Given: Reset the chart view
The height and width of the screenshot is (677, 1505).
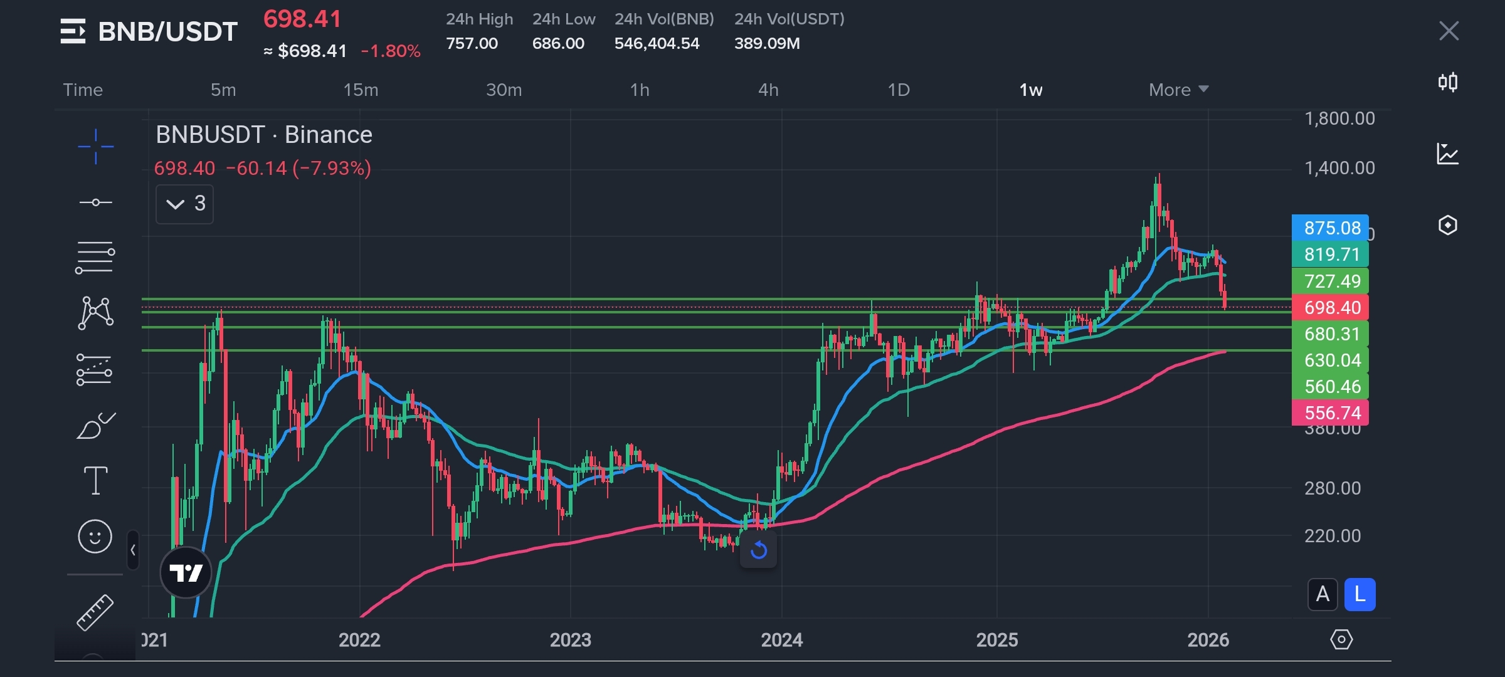Looking at the screenshot, I should (758, 550).
